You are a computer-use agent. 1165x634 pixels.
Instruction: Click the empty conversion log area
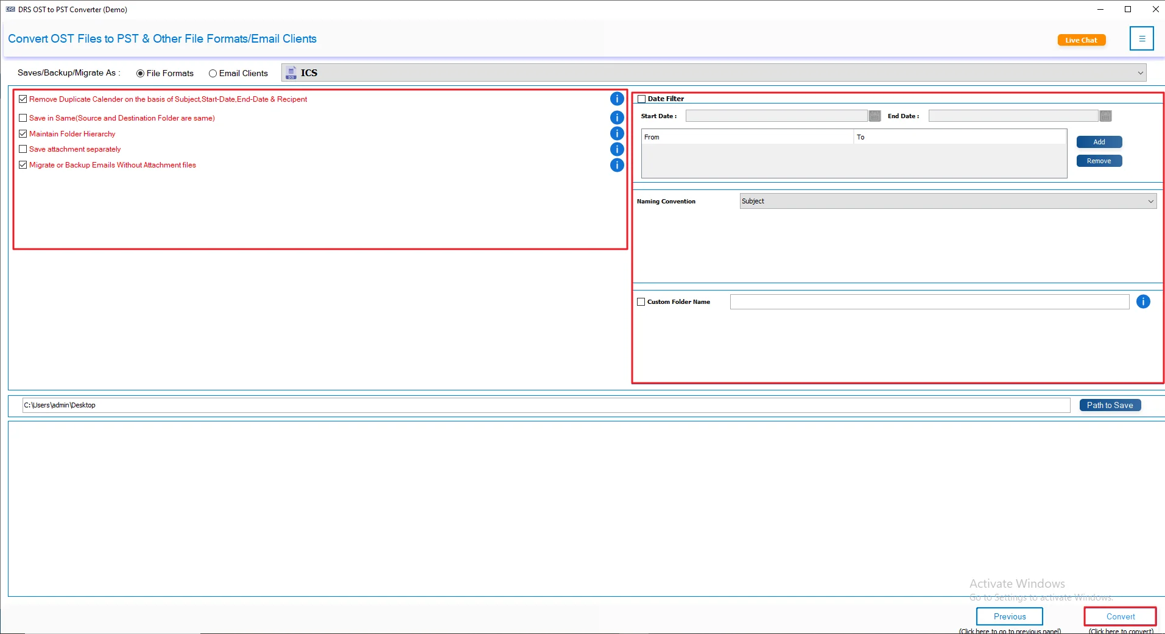point(586,509)
